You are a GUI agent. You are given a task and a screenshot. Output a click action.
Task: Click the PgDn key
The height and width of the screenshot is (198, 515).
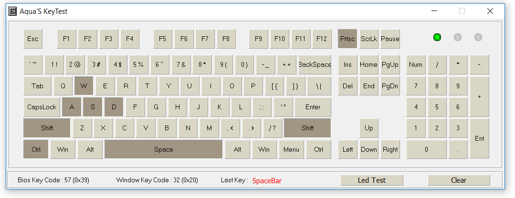pos(390,86)
